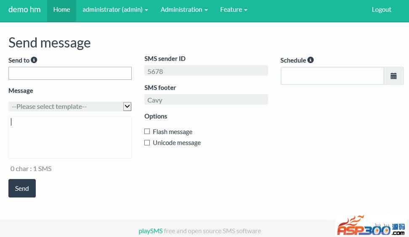Click Logout in the navbar
This screenshot has height=237, width=409.
(x=381, y=10)
